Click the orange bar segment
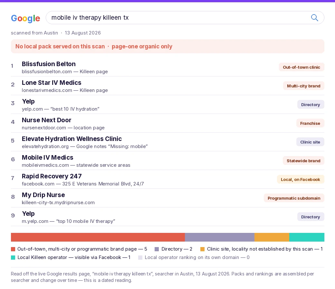 click(272, 237)
